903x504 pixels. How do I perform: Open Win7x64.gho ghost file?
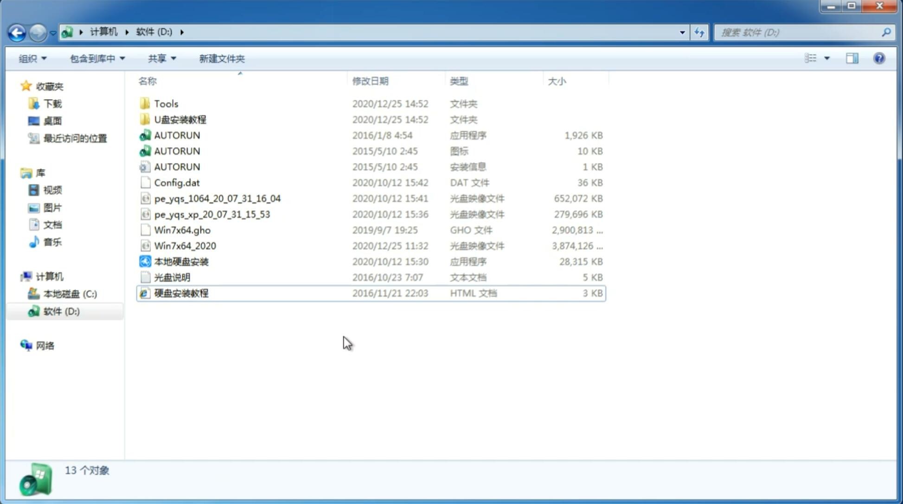click(x=182, y=230)
